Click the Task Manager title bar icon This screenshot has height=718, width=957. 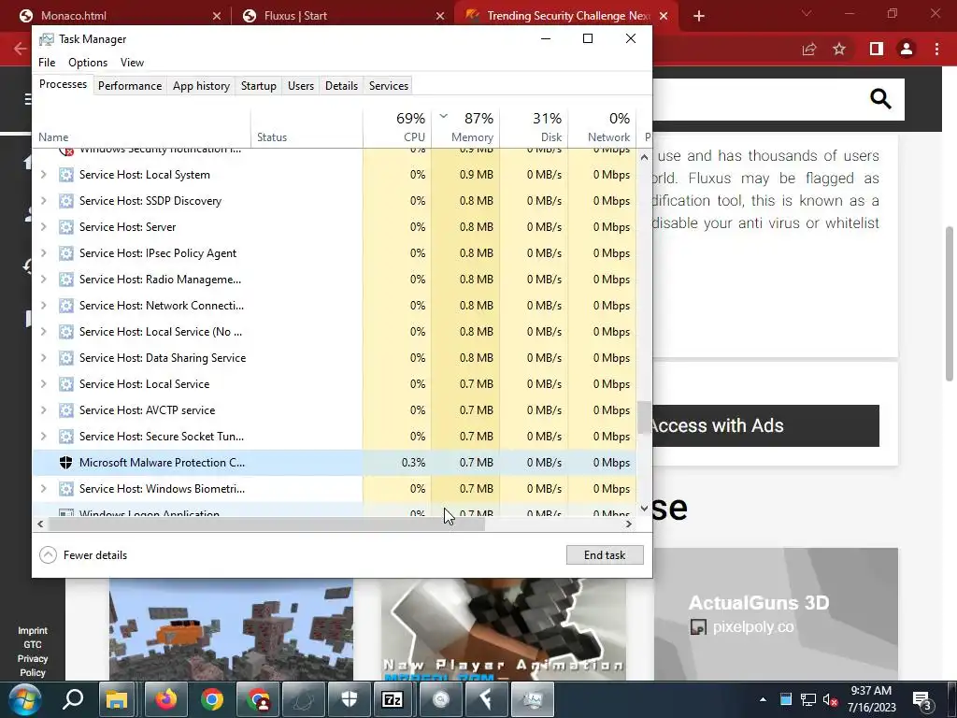pyautogui.click(x=47, y=39)
